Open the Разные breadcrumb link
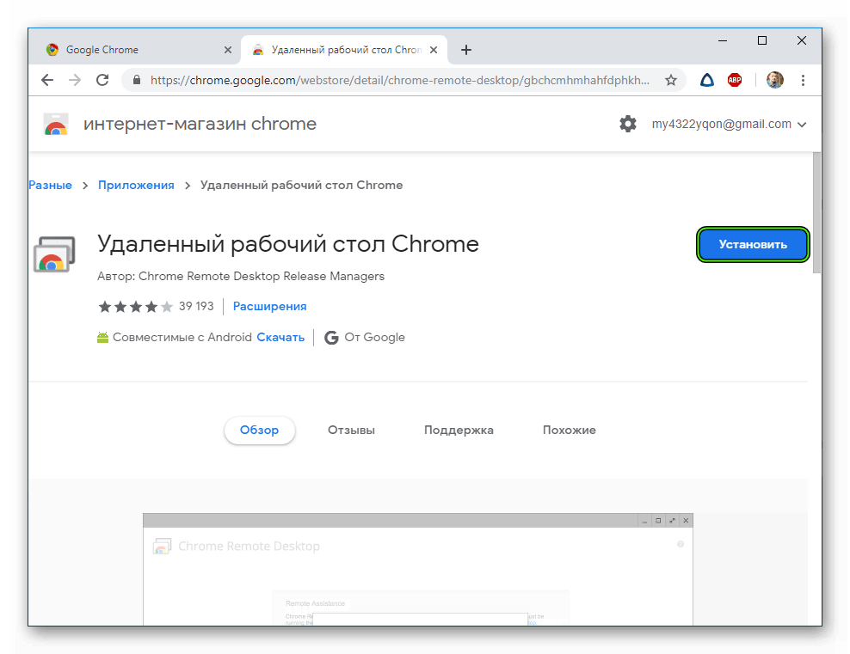This screenshot has height=654, width=850. [x=50, y=185]
